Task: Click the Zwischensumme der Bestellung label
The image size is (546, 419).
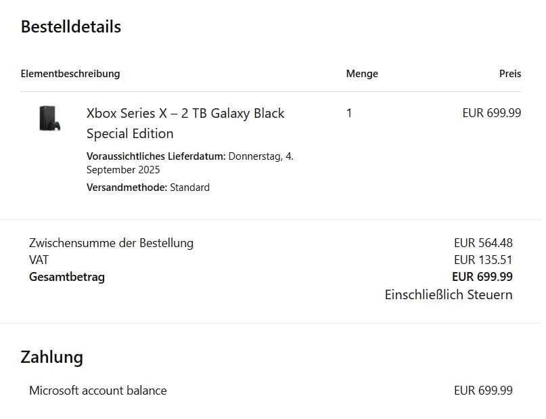Action: pyautogui.click(x=111, y=243)
